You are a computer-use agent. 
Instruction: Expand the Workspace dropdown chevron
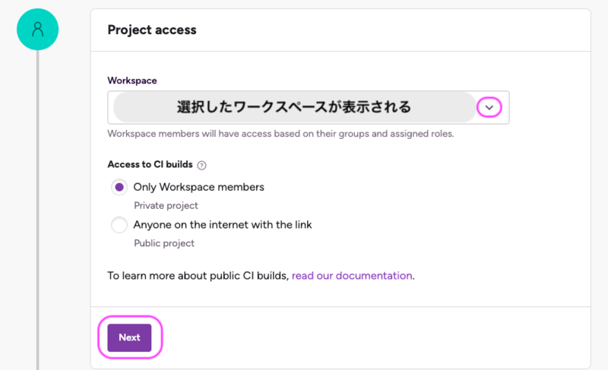(489, 108)
